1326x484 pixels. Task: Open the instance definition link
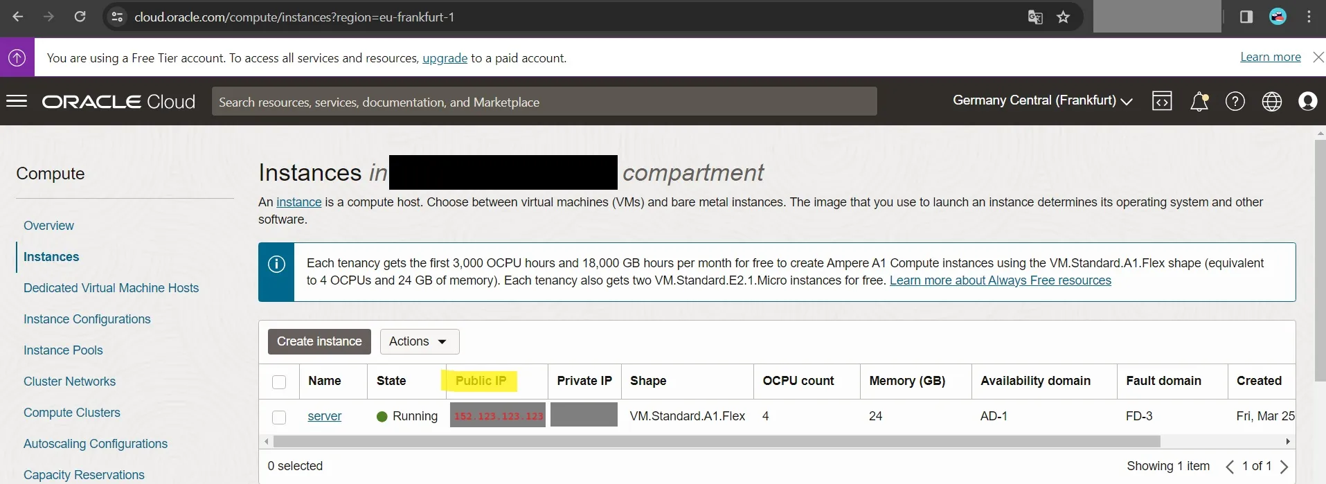point(299,202)
